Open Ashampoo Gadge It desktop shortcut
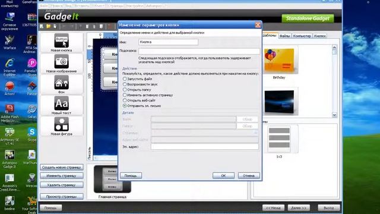The image size is (380, 214). [x=9, y=159]
